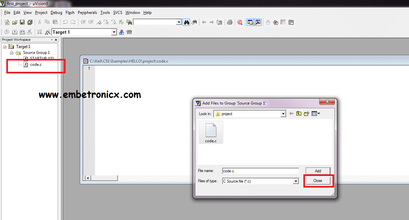
Task: Click the binoculars Find icon
Action: (186, 22)
